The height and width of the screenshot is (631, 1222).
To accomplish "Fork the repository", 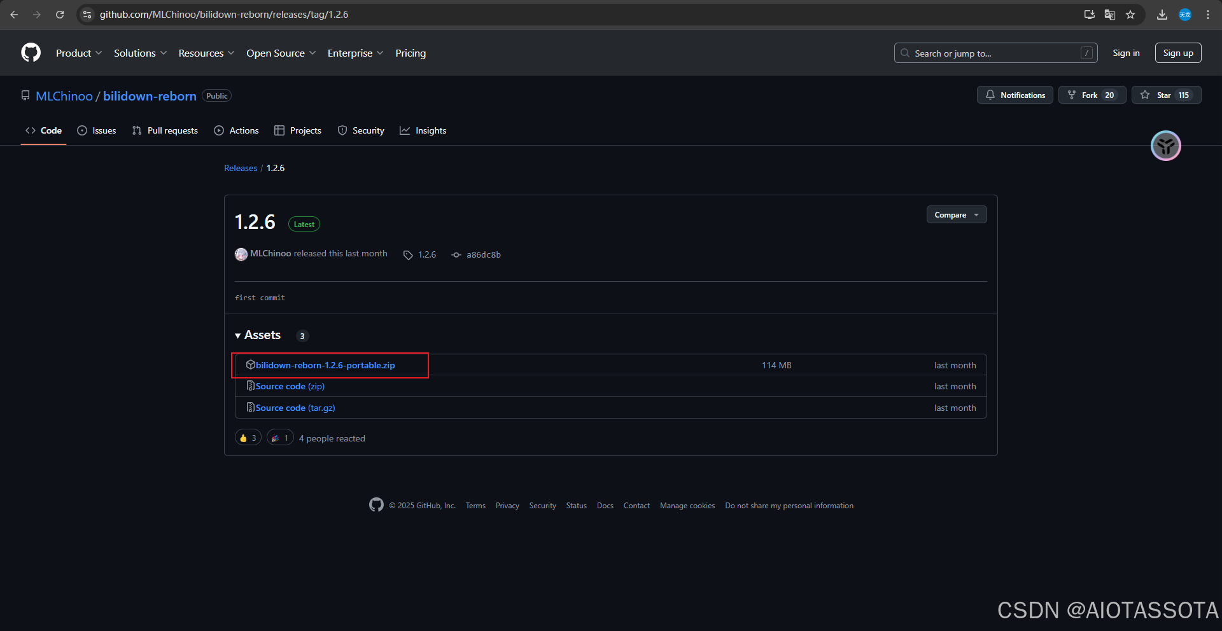I will point(1092,95).
